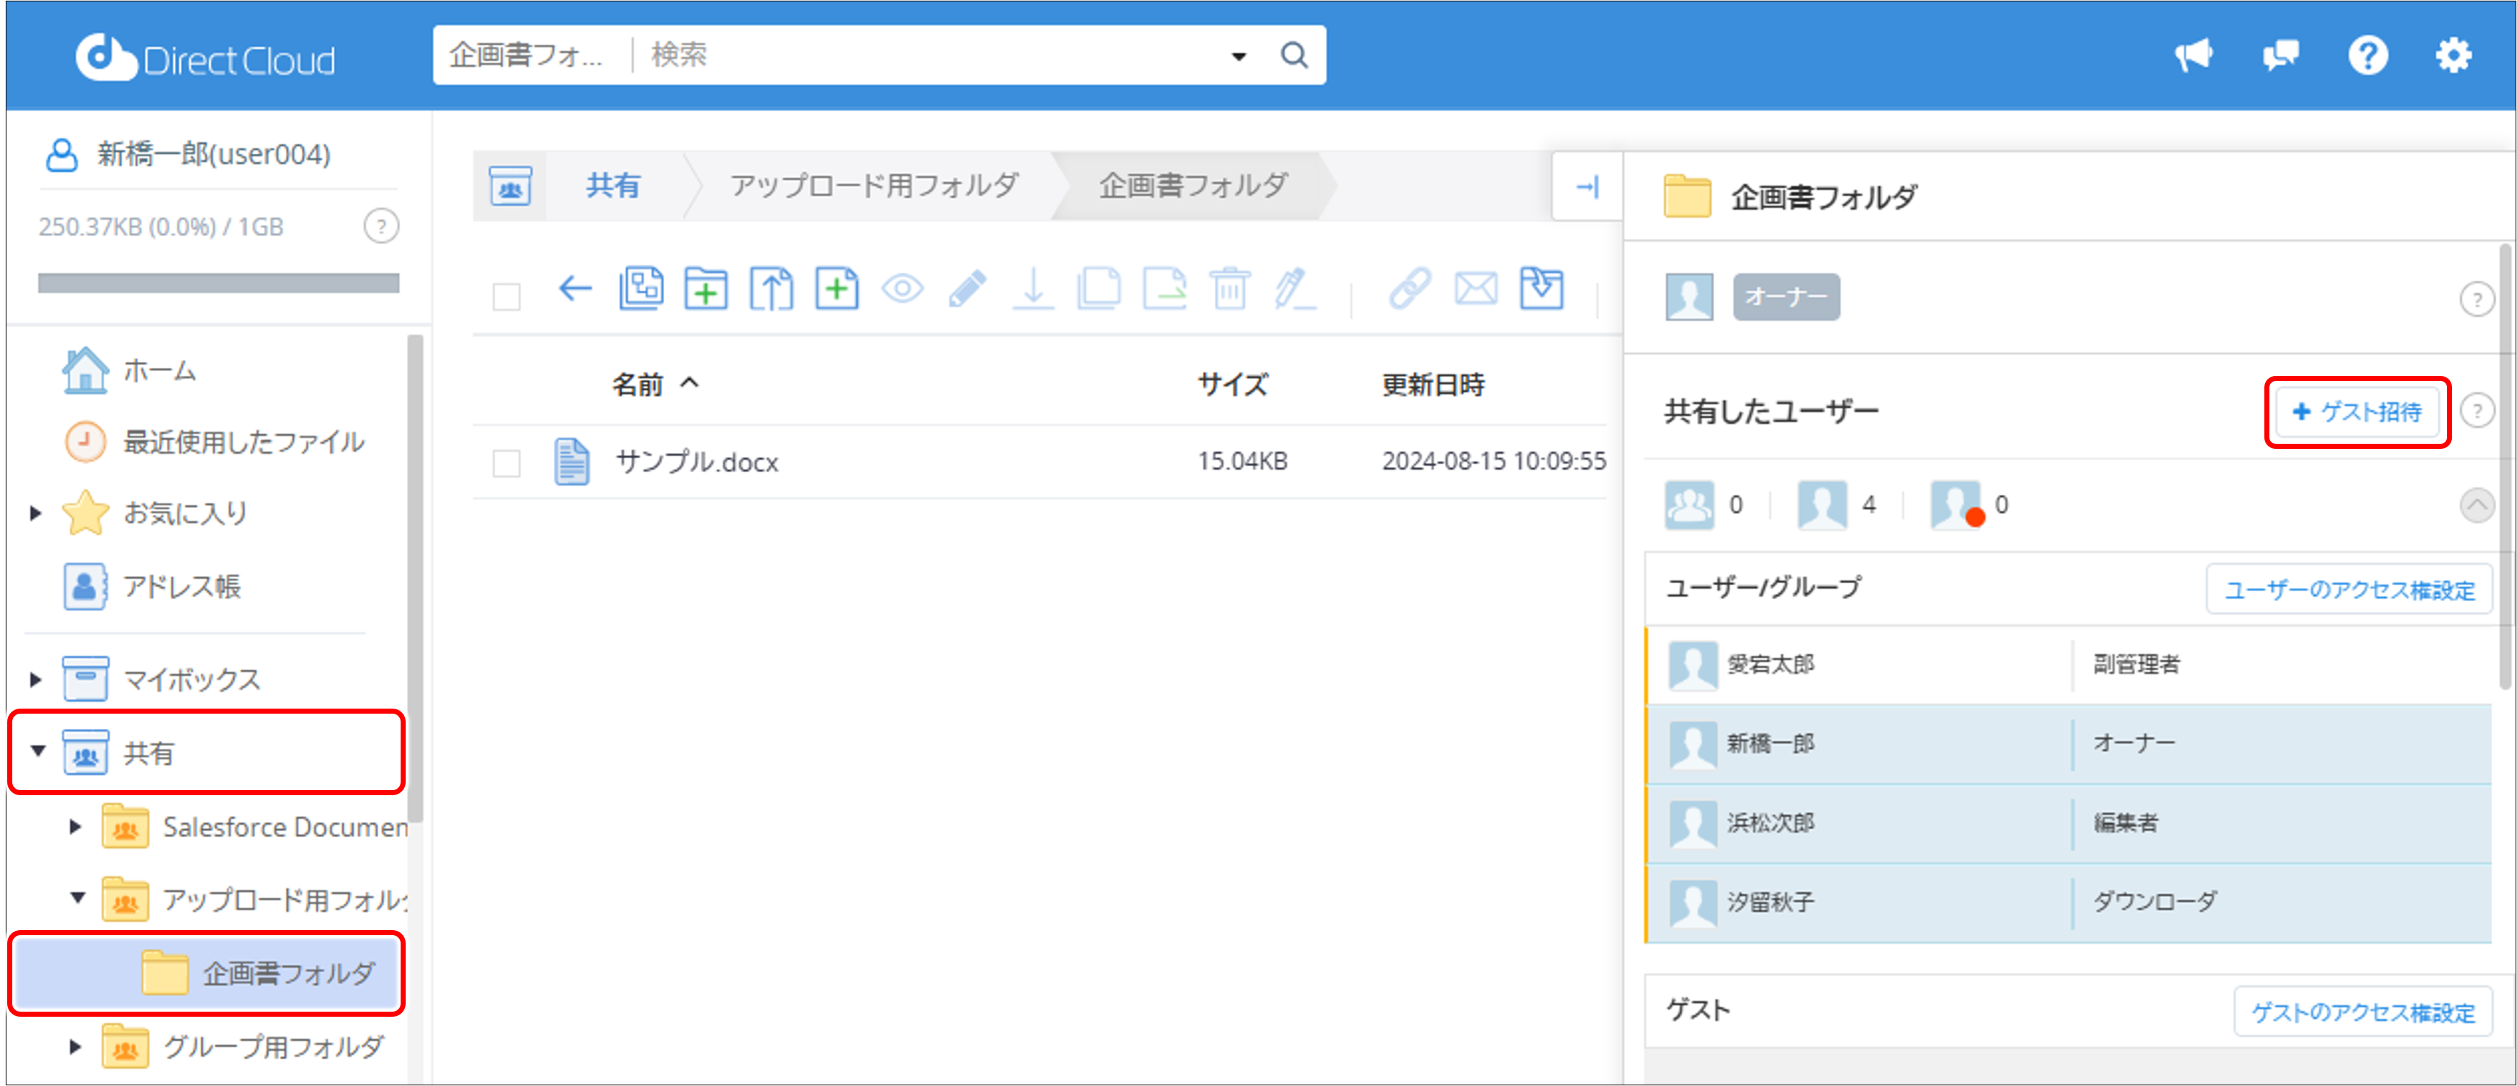Expand the グループ用フォルダ tree node
Image resolution: width=2517 pixels, height=1086 pixels.
pos(75,1047)
